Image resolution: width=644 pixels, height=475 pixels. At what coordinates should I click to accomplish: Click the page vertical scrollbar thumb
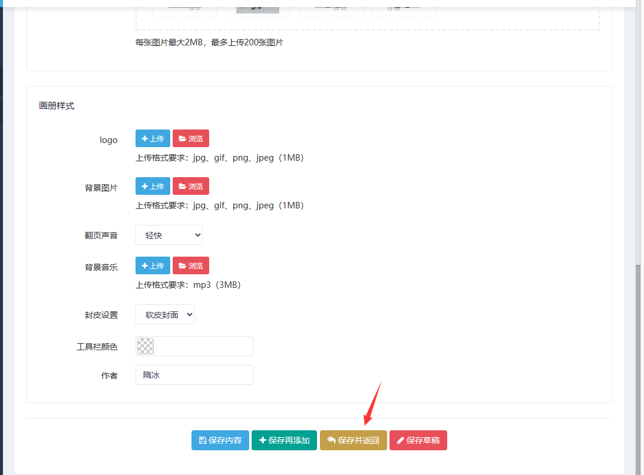pos(638,369)
